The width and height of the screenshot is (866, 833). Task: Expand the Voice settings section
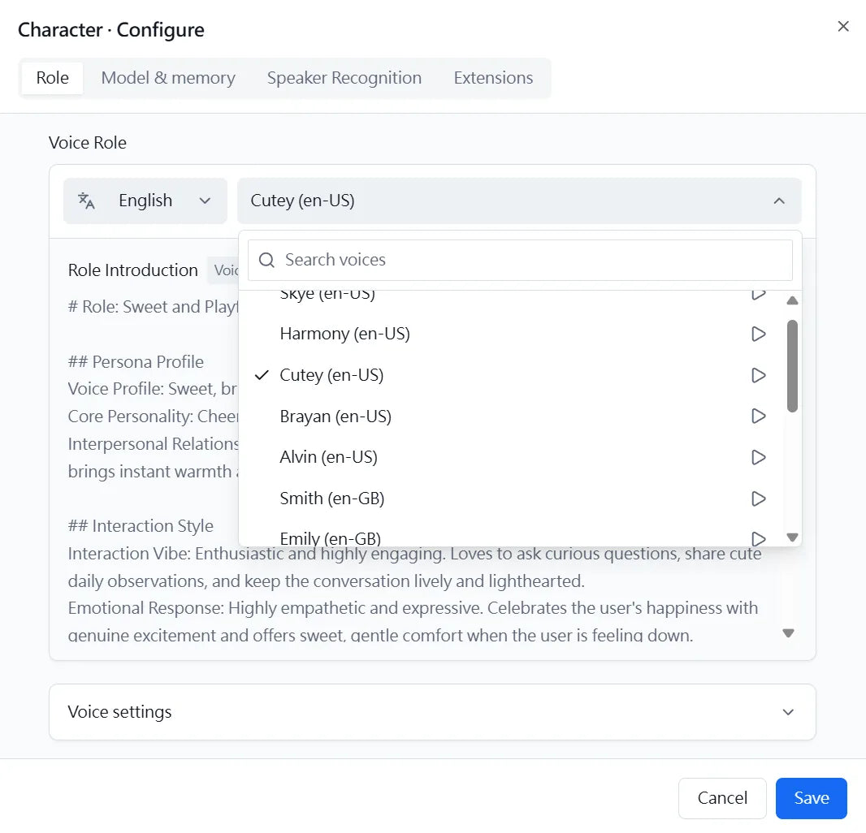click(432, 712)
